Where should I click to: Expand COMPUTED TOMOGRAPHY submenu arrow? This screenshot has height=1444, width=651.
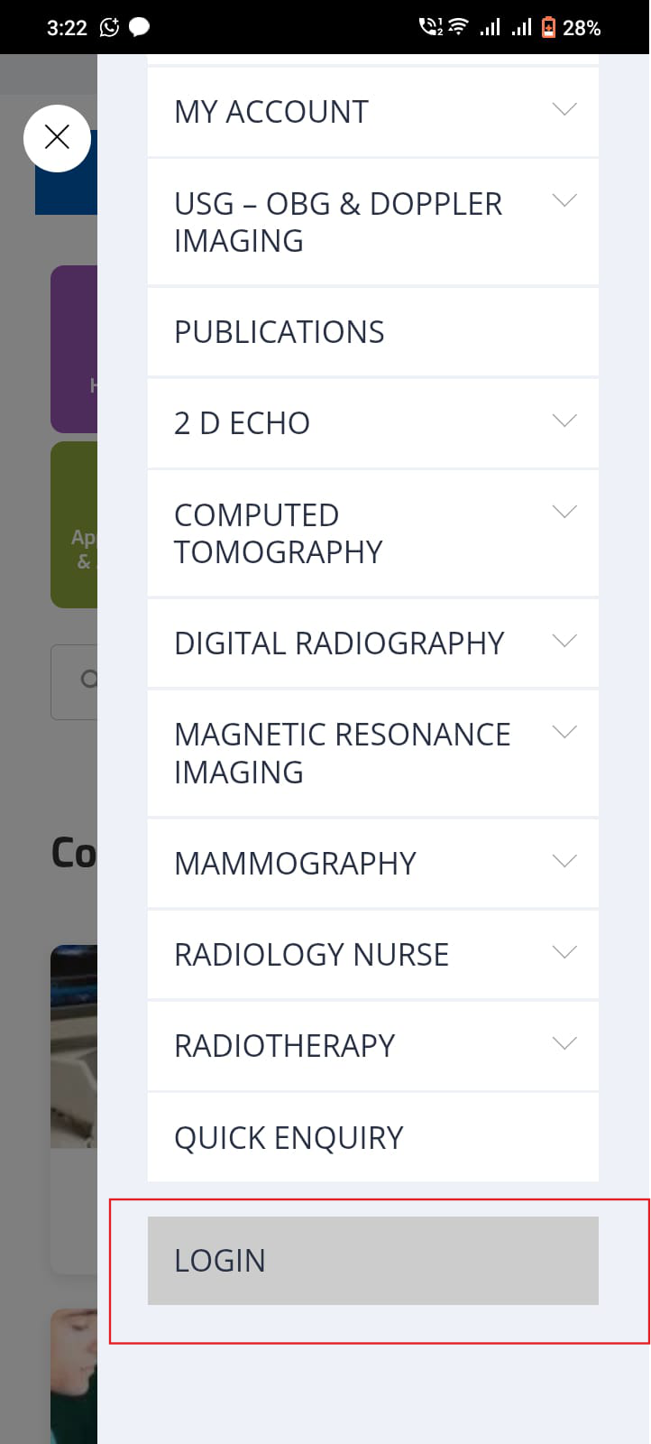coord(564,512)
